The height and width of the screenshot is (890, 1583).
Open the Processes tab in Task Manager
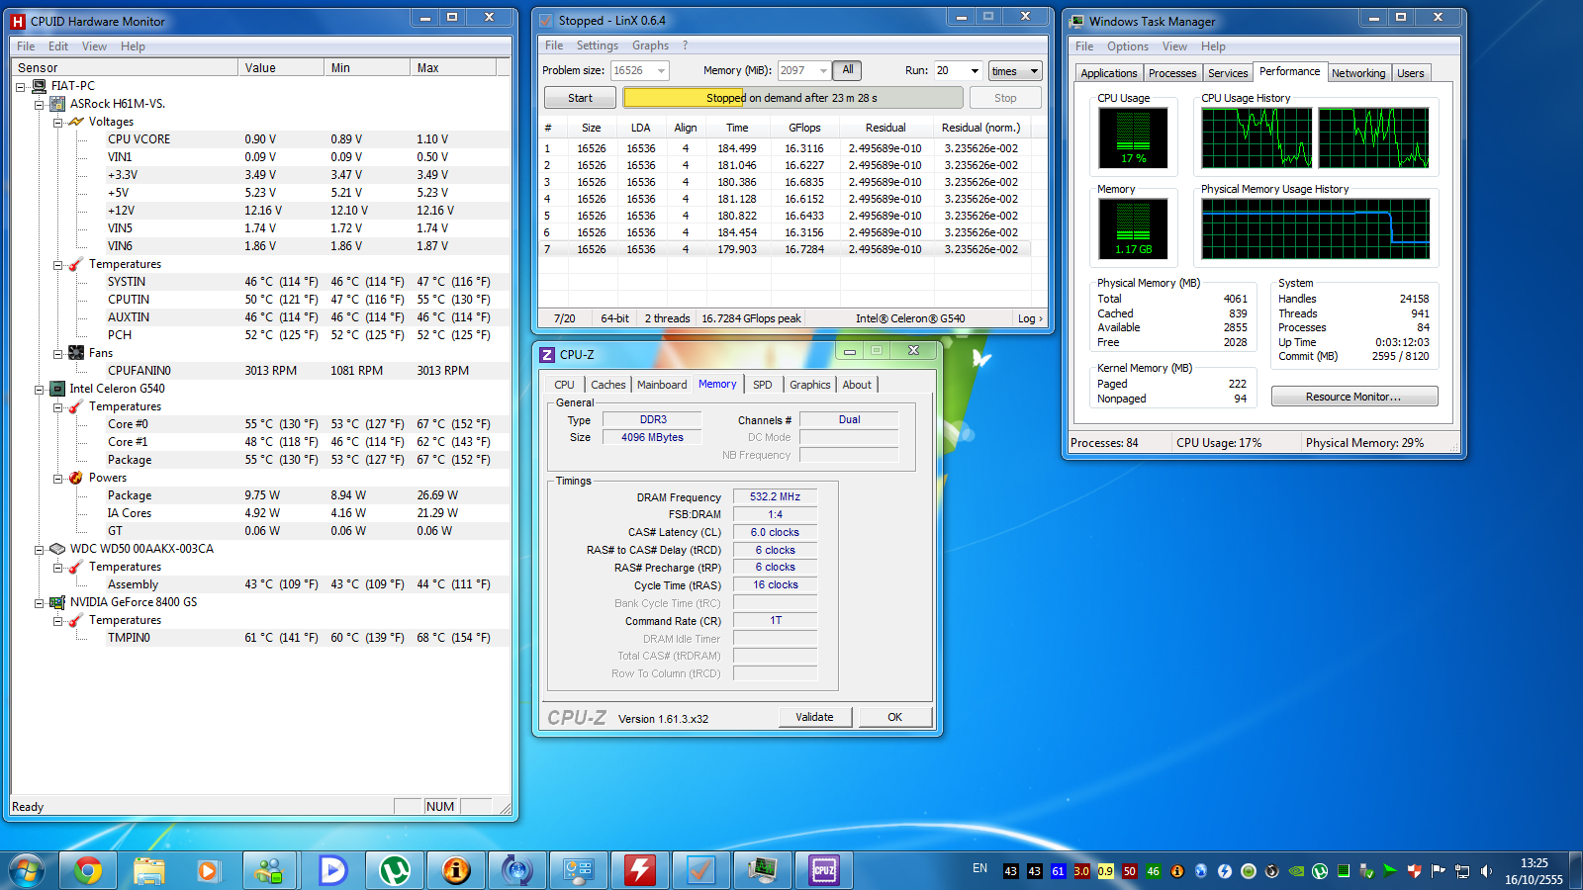pyautogui.click(x=1172, y=73)
